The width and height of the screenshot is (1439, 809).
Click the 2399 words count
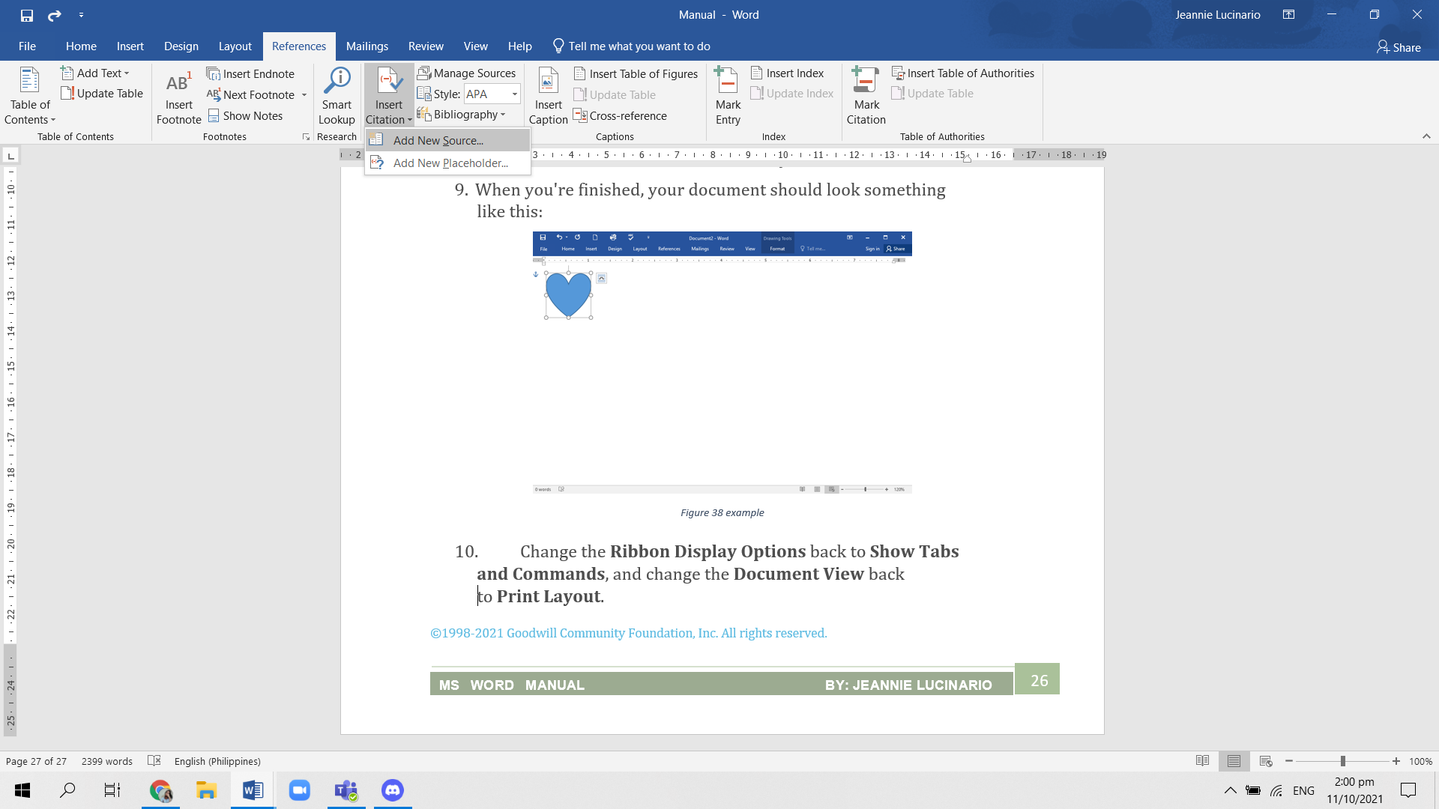click(x=107, y=761)
